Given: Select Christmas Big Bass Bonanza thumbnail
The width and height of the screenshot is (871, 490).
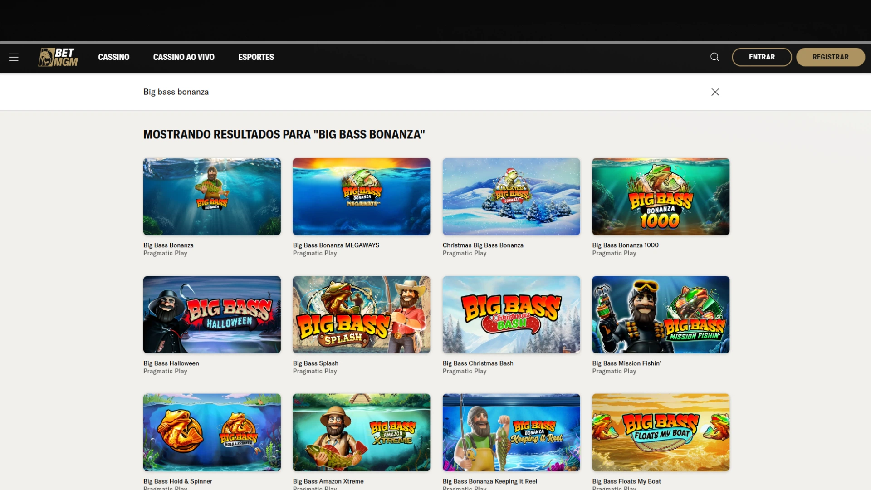Looking at the screenshot, I should pyautogui.click(x=511, y=196).
